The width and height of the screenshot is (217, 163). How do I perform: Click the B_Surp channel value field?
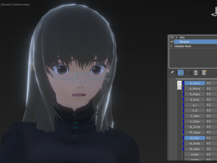click(x=212, y=100)
